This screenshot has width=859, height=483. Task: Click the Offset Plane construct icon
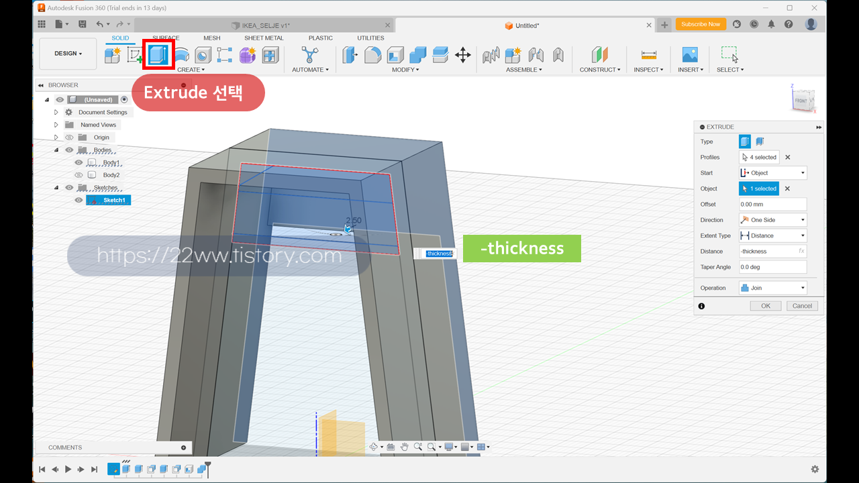[599, 55]
